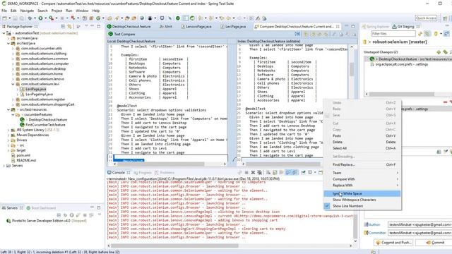Click the Remove Launch X icon in Console toolbar
The width and height of the screenshot is (452, 254).
tap(253, 172)
